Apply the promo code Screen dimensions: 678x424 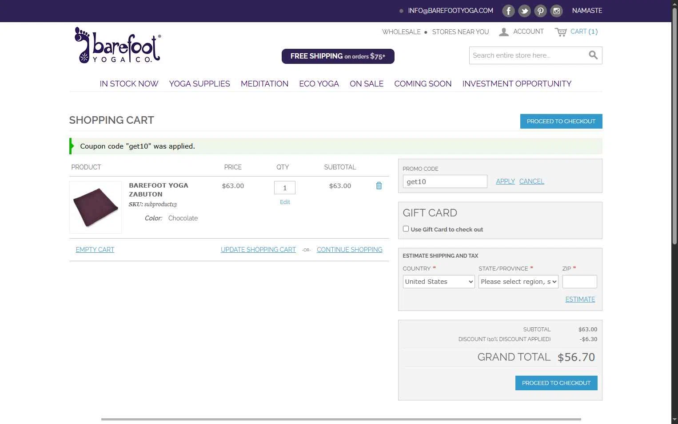505,181
